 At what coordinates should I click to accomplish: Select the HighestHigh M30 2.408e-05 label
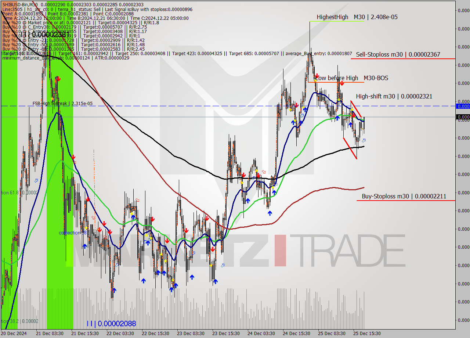click(357, 17)
